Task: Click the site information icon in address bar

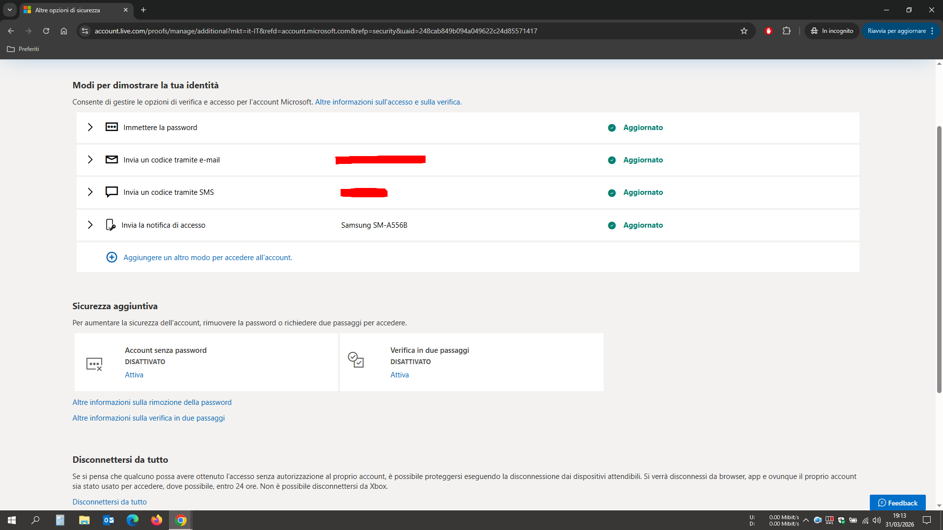Action: [x=85, y=31]
